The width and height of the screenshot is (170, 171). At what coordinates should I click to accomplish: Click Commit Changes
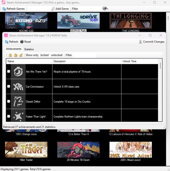coord(152,42)
